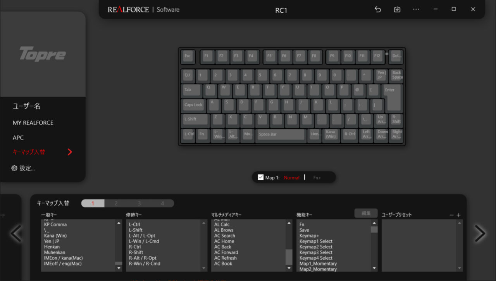496x281 pixels.
Task: Click down arrow of 機能キー list scrollbar
Action: (x=374, y=268)
